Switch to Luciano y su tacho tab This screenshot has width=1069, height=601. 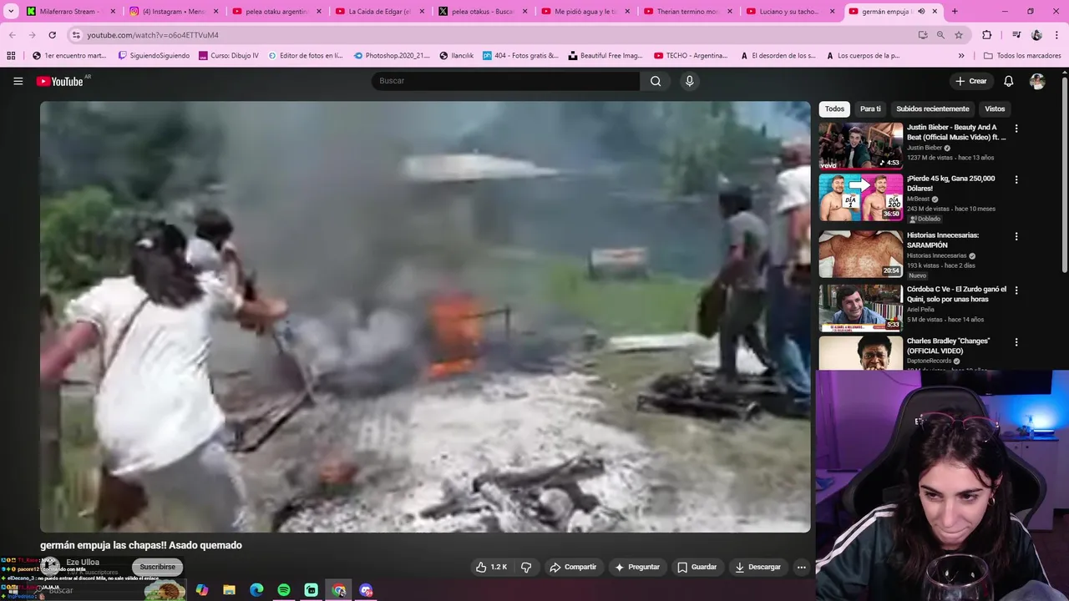pos(791,12)
